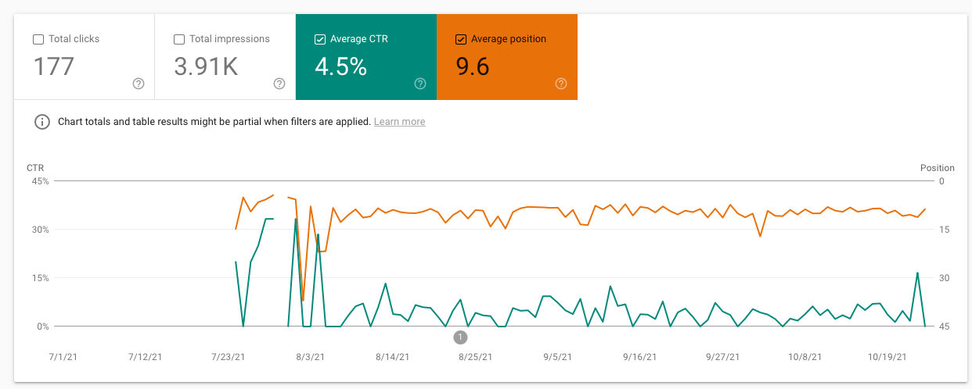Enable the Total clicks checkbox

pyautogui.click(x=38, y=39)
